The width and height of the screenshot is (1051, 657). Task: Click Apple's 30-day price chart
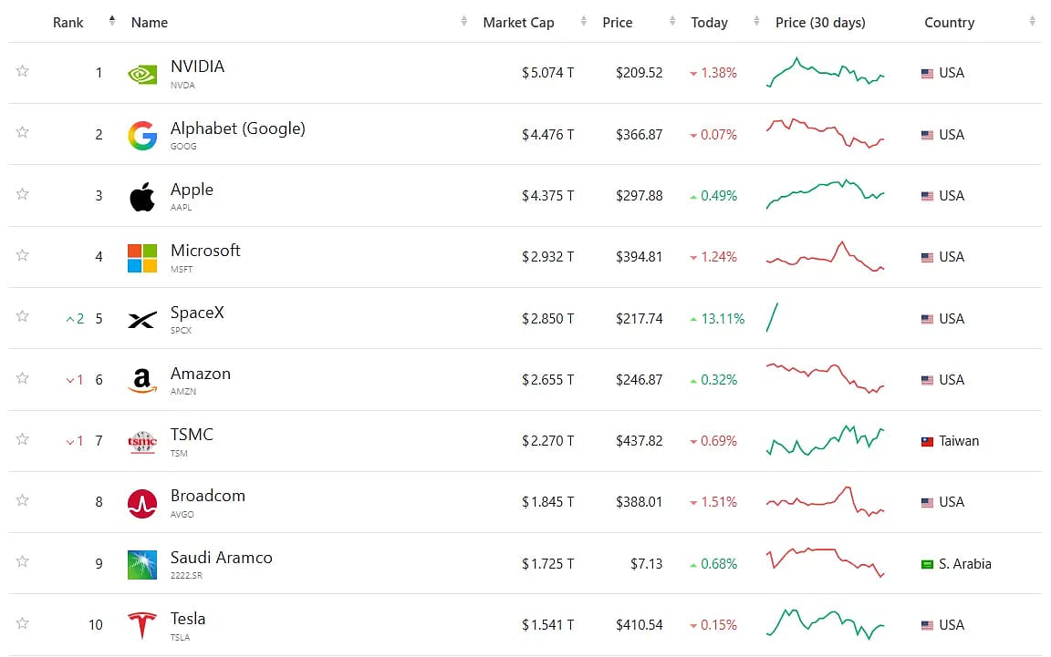[825, 194]
